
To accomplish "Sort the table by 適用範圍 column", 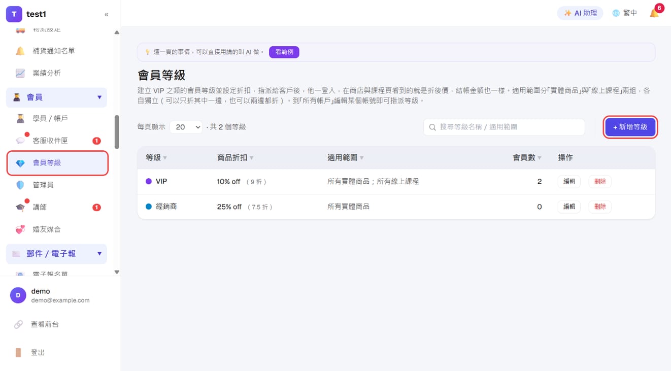I will pos(346,158).
